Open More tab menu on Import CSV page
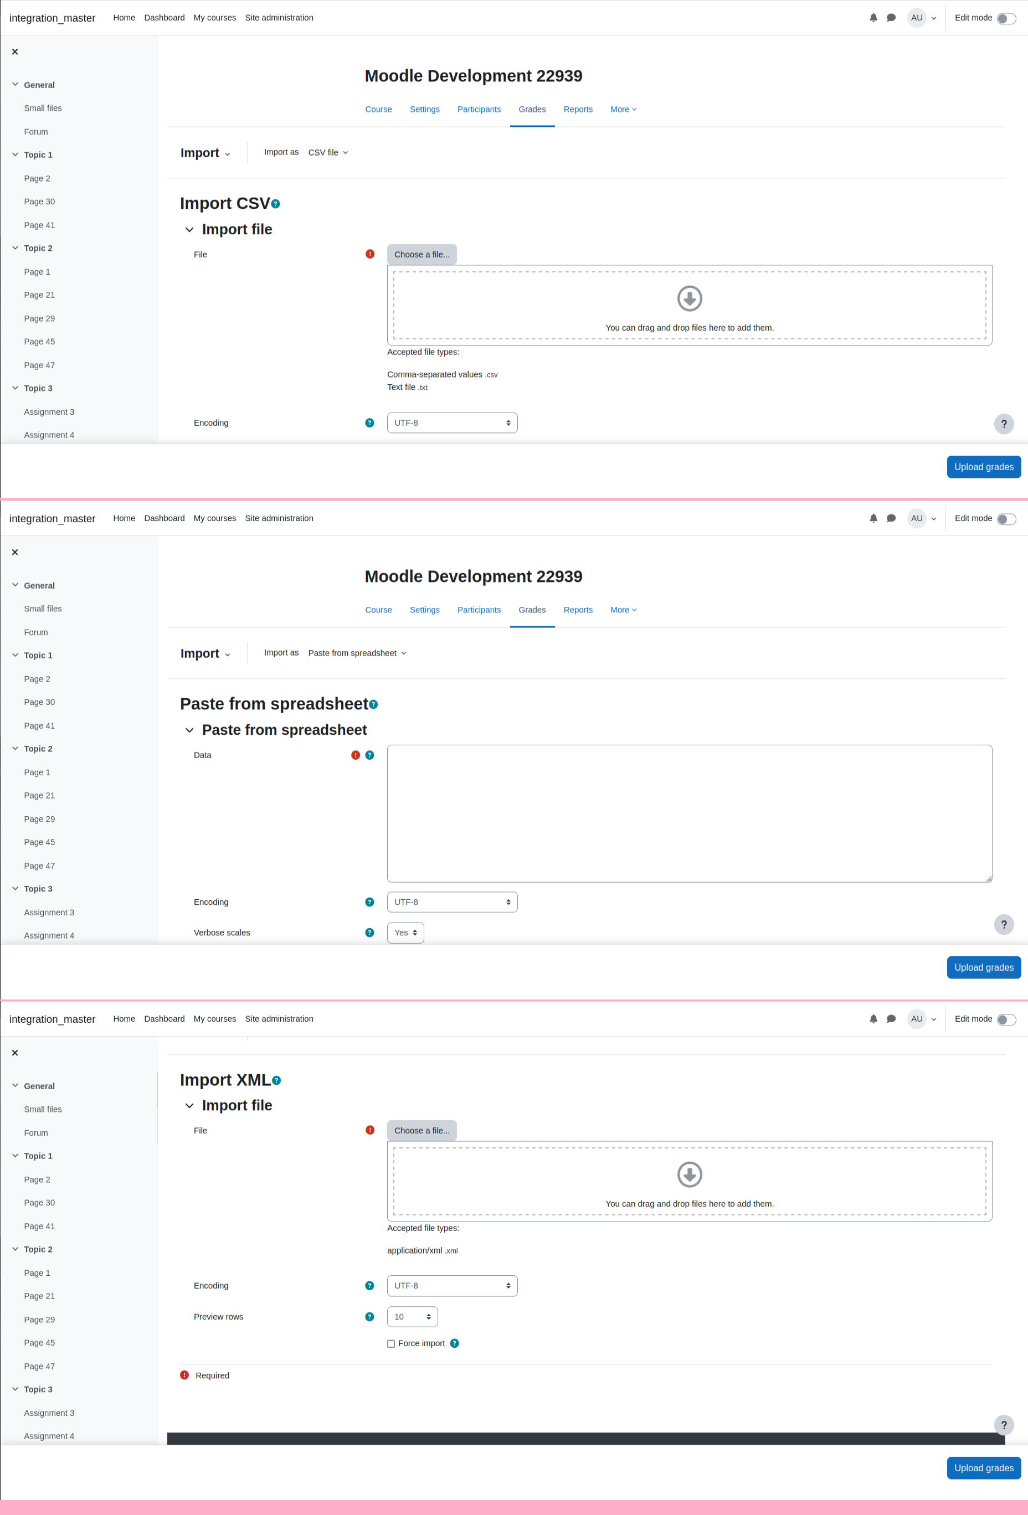1028x1515 pixels. [623, 110]
